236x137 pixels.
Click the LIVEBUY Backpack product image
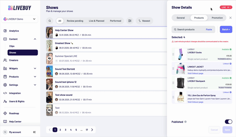(181, 83)
